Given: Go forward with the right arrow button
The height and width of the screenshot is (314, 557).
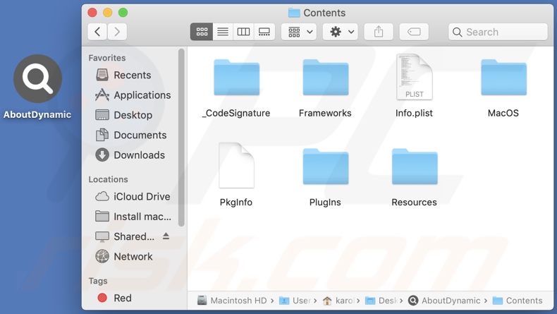Looking at the screenshot, I should pos(117,32).
